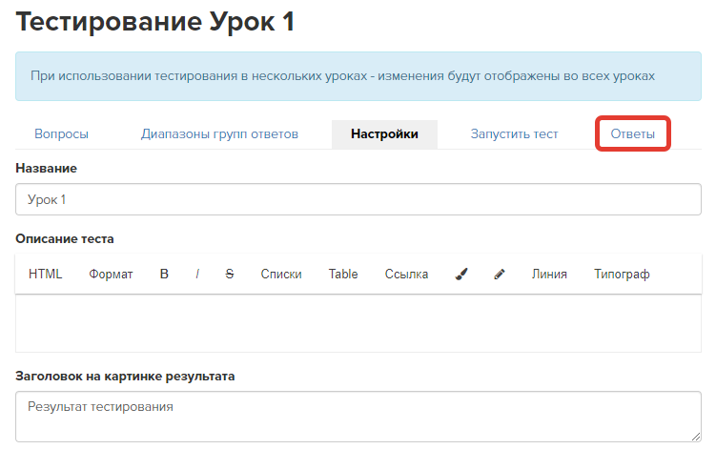This screenshot has height=449, width=716.
Task: Click inside the Описание теста editor area
Action: pyautogui.click(x=358, y=323)
